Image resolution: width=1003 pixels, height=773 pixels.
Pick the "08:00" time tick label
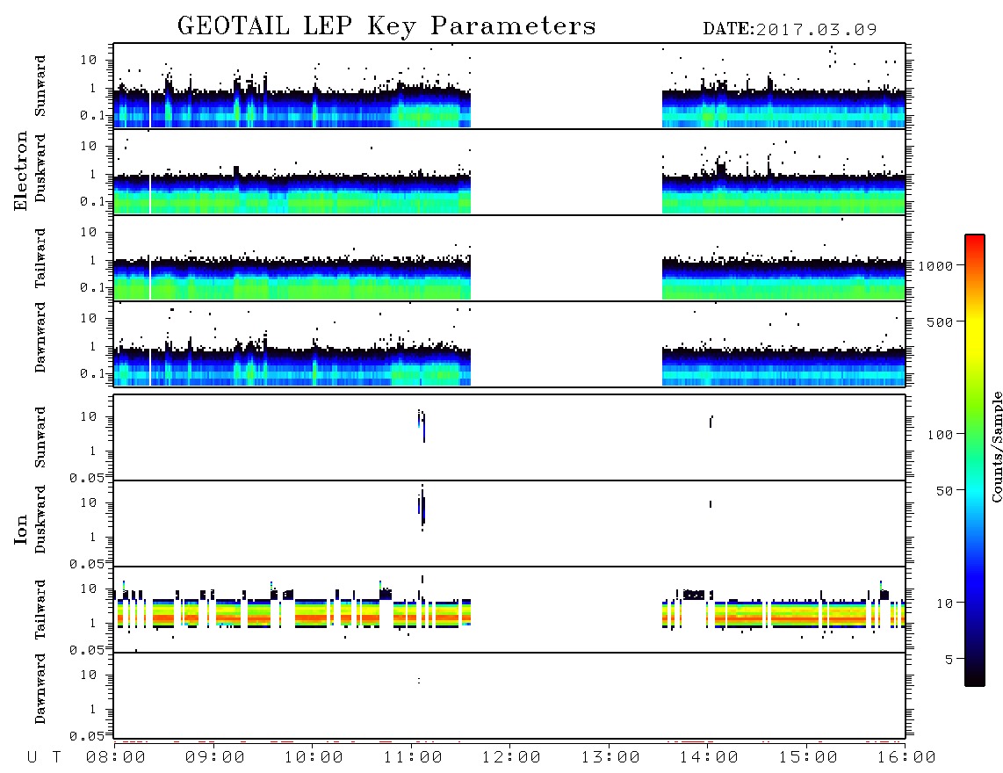pos(116,758)
